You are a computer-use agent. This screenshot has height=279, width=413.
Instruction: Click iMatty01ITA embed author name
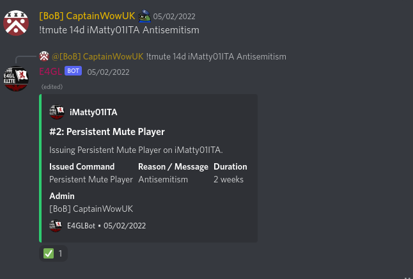[93, 113]
